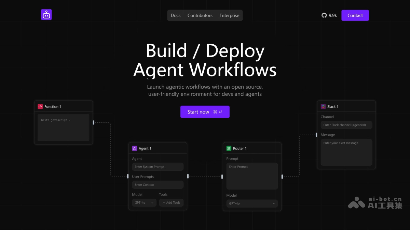This screenshot has width=410, height=230.
Task: Click the Enter System Prompt field in Agent 1
Action: [x=158, y=167]
